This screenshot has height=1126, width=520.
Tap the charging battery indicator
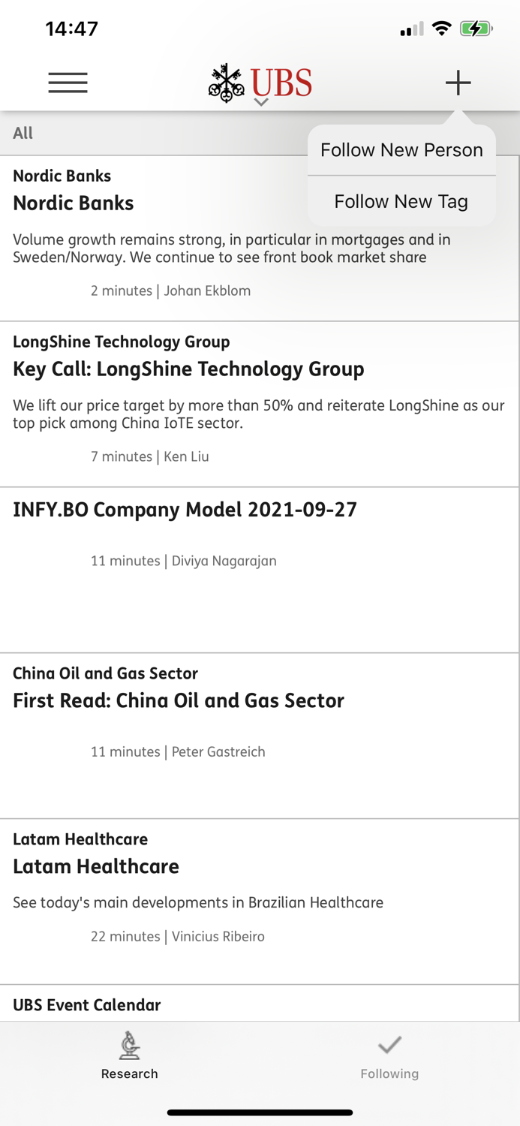point(476,28)
